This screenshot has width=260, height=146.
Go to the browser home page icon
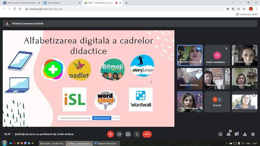click(20, 9)
